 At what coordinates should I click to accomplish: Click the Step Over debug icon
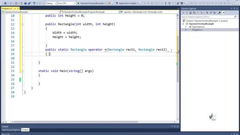tap(169, 3)
